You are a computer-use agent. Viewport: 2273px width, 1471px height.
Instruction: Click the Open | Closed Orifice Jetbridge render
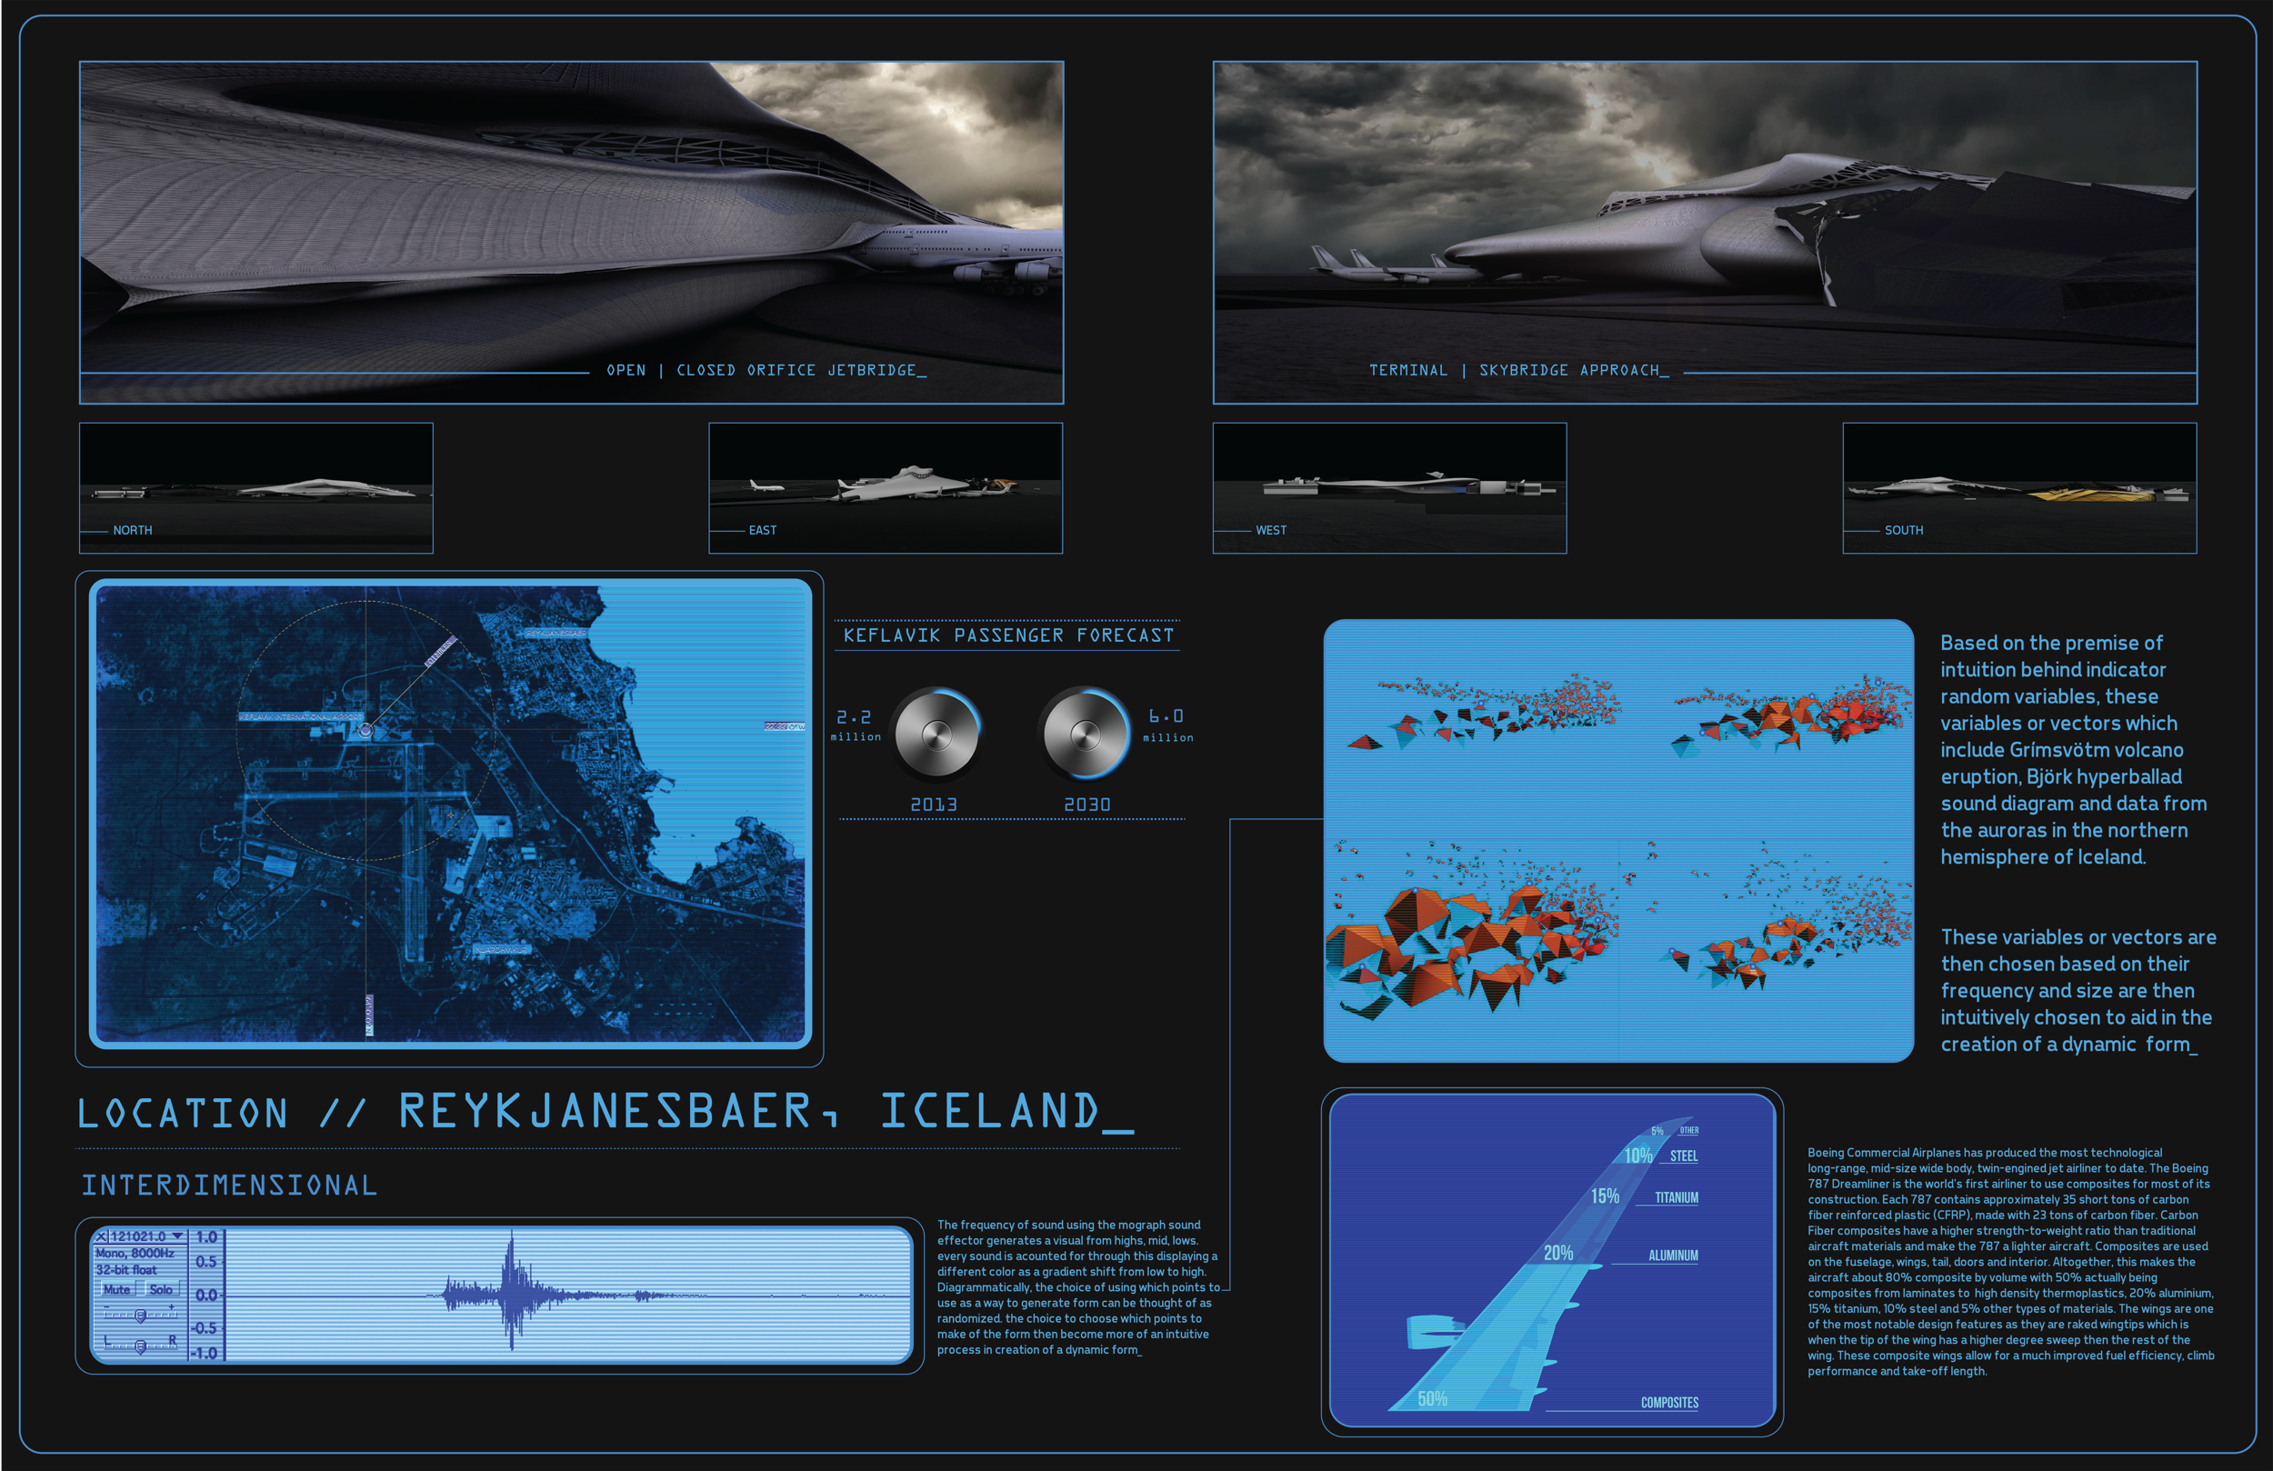571,232
